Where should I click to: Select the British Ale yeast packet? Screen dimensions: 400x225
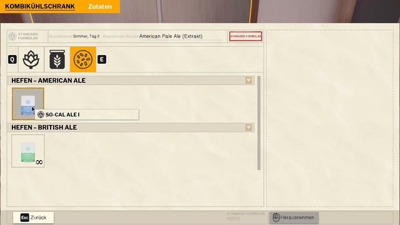click(x=28, y=151)
